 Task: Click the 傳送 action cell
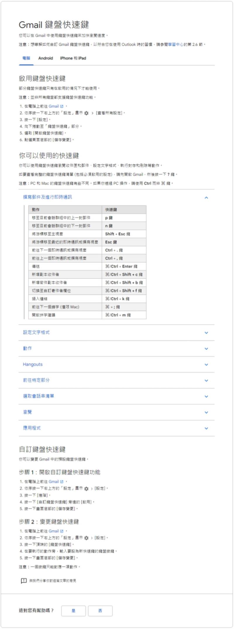(x=65, y=266)
